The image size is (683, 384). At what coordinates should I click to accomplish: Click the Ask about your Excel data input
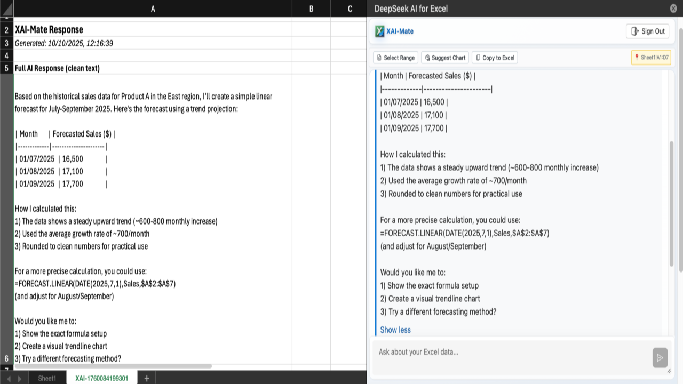click(511, 357)
